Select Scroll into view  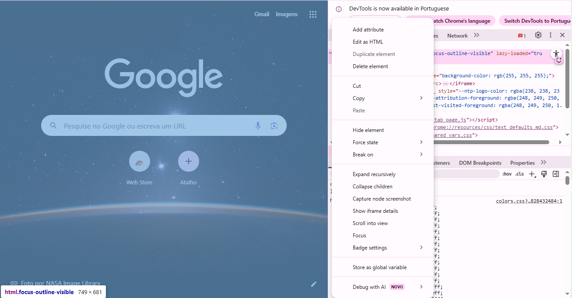click(383, 223)
